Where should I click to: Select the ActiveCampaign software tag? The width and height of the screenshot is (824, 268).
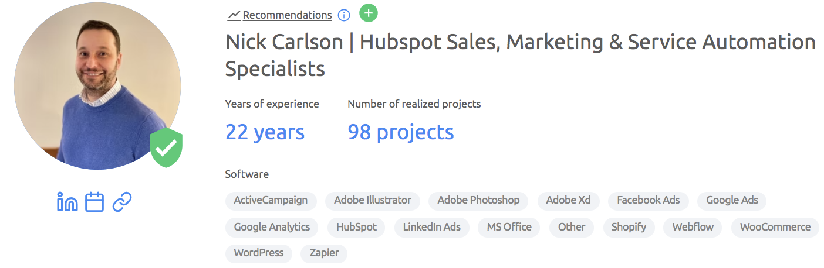(x=271, y=200)
